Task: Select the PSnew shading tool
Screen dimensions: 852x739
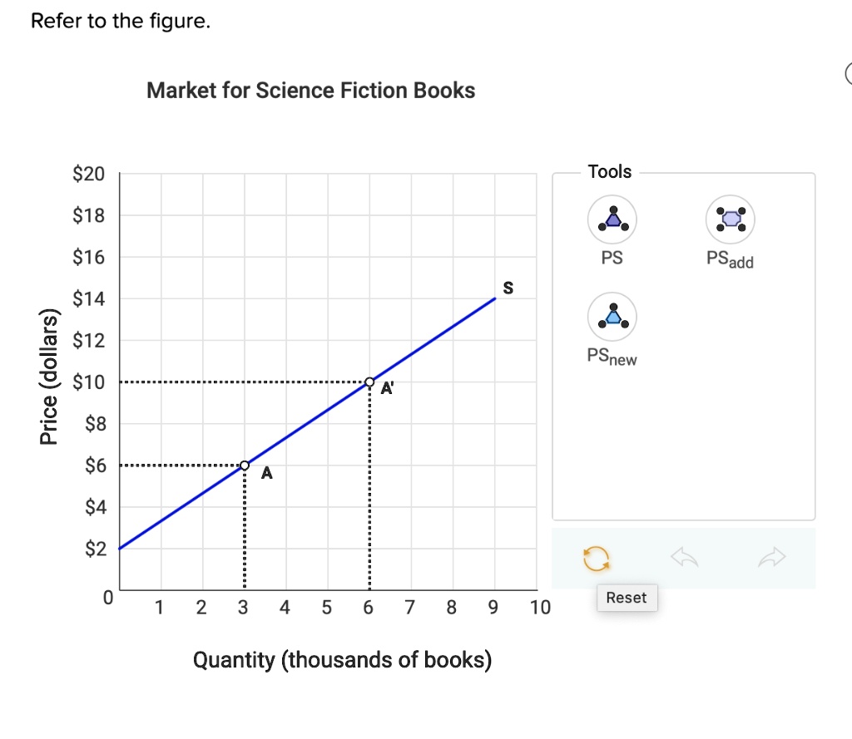Action: 612,317
